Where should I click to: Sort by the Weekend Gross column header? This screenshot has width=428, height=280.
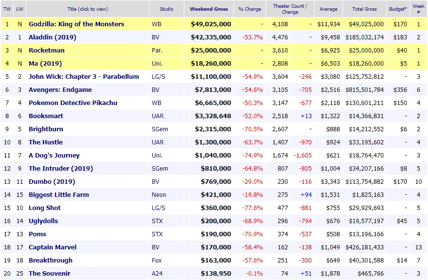click(209, 9)
